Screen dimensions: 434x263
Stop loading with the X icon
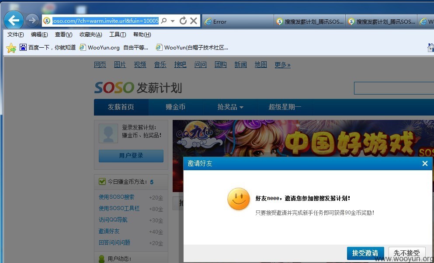click(x=194, y=21)
